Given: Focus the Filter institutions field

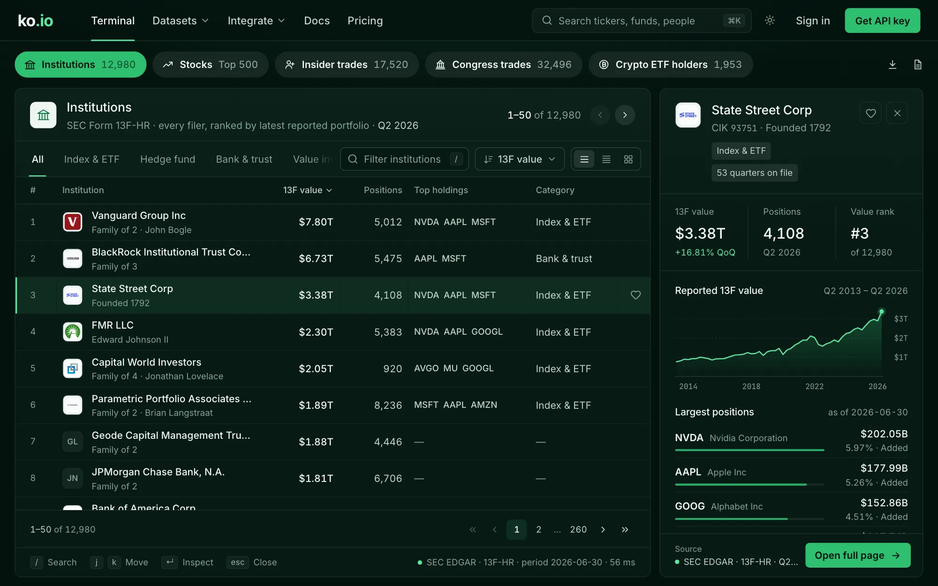Looking at the screenshot, I should click(404, 159).
